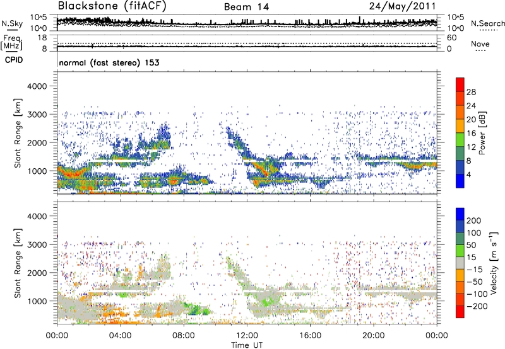Select the '28' Power colorbar value
This screenshot has width=505, height=349.
(471, 92)
